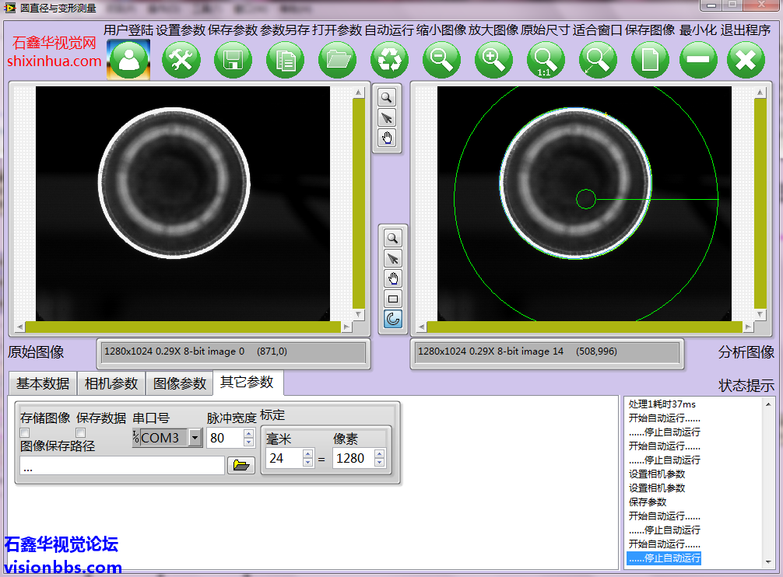Select the pan hand tool for original image
This screenshot has width=783, height=577.
387,138
